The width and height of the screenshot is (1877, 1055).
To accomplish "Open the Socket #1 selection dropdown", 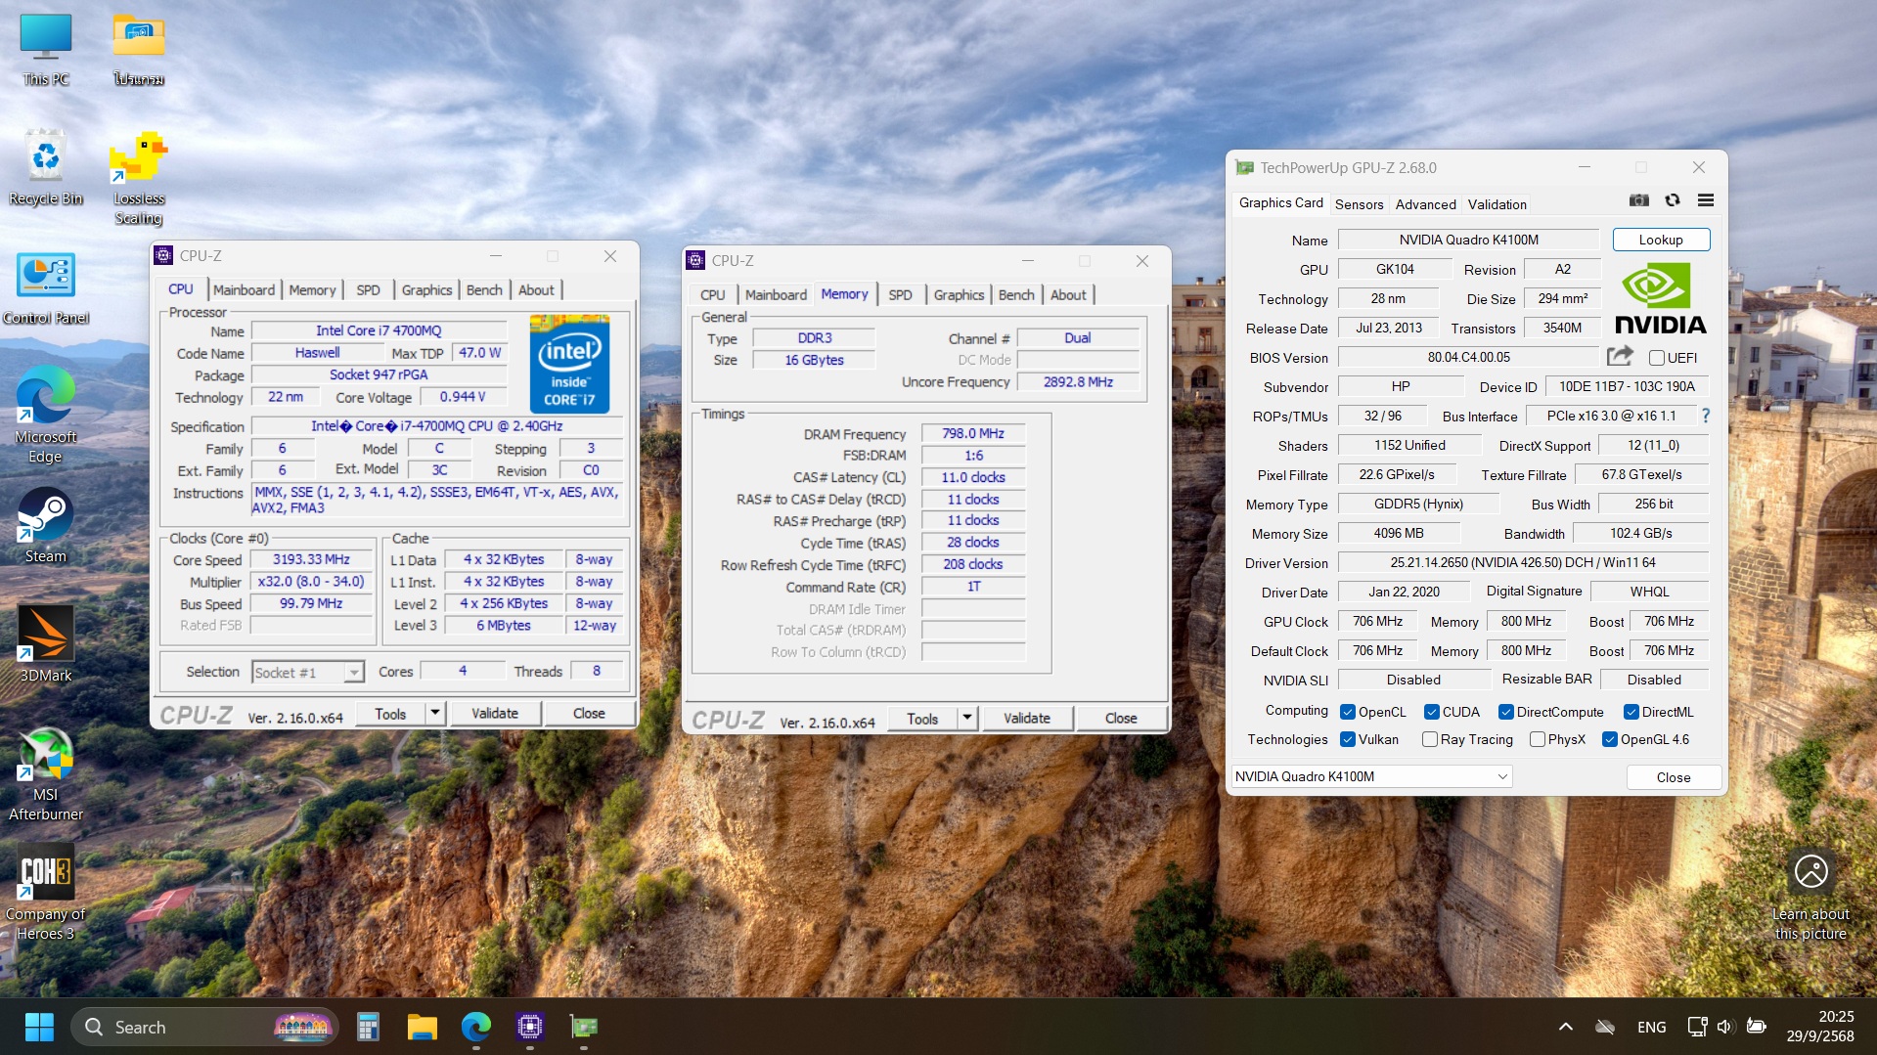I will [354, 673].
